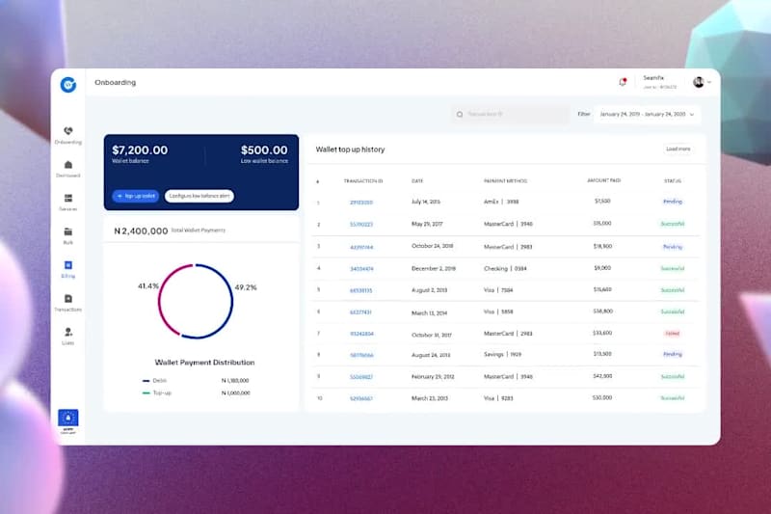This screenshot has width=771, height=514.
Task: Open transaction ID link dated July 14
Action: point(361,203)
